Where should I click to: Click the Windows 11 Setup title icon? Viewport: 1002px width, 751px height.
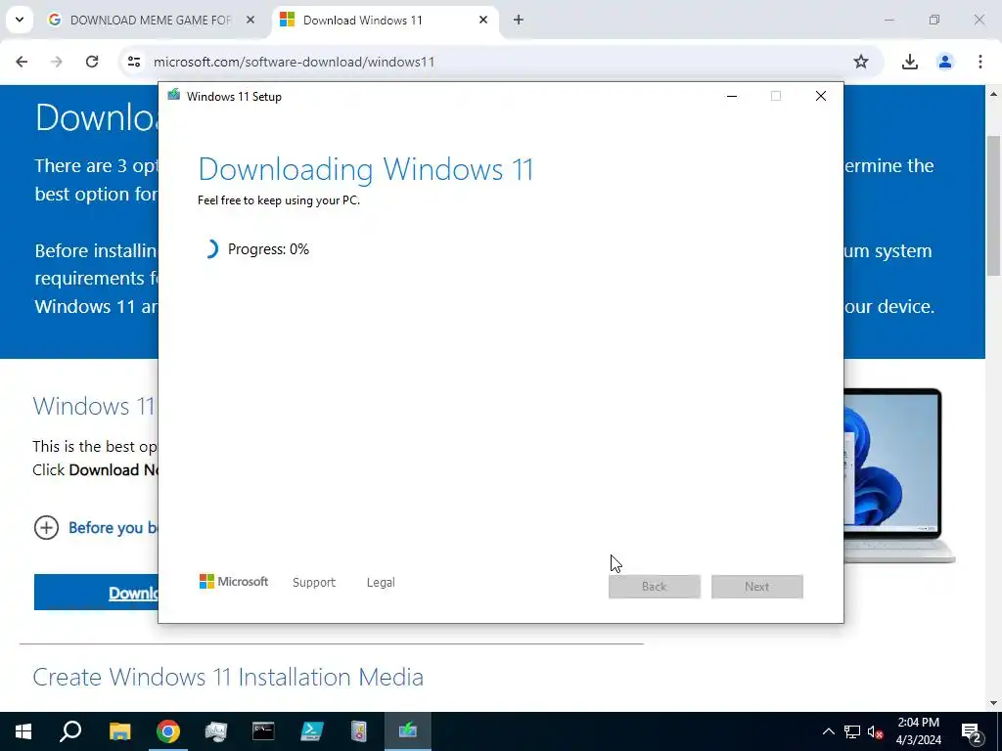[x=174, y=96]
